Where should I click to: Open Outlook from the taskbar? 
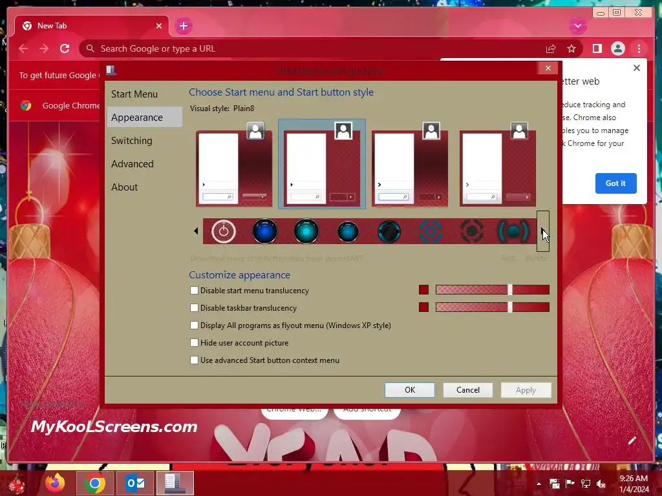[x=135, y=483]
